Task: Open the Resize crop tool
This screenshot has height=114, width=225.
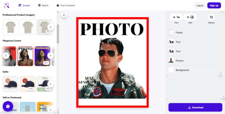Action: point(211,17)
